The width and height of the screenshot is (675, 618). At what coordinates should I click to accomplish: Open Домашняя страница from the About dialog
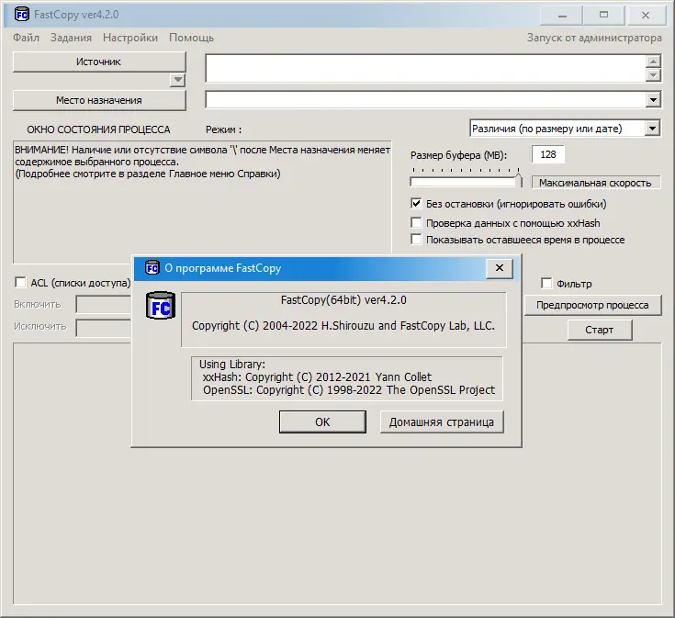442,421
